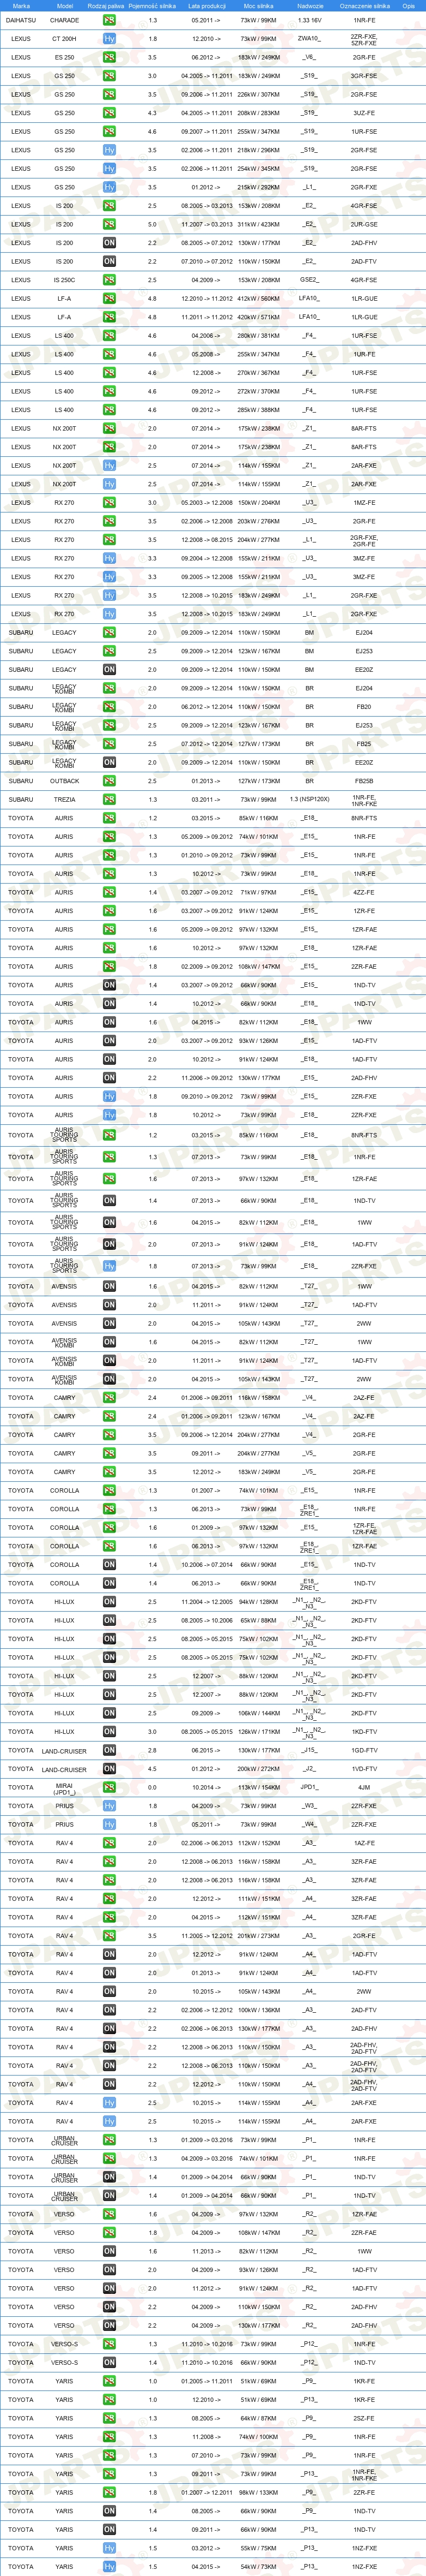The image size is (426, 2576).
Task: Click the '3UZ-FE' engine code cell
Action: [x=364, y=113]
